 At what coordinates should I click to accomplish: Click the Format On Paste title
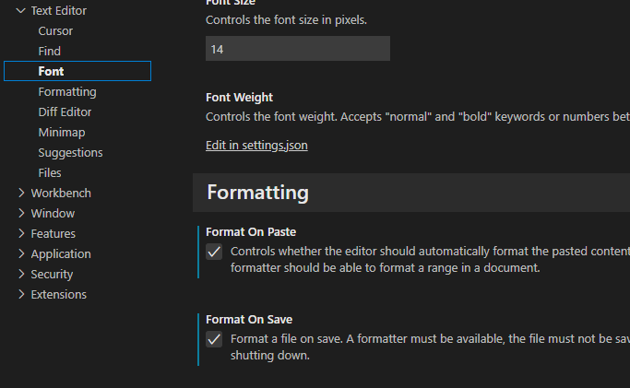pyautogui.click(x=251, y=232)
